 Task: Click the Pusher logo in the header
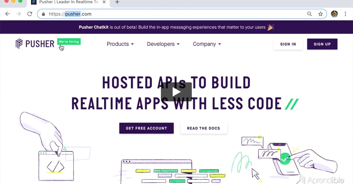pyautogui.click(x=35, y=44)
